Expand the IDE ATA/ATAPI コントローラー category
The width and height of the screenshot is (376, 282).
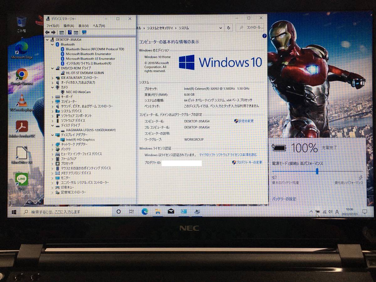pos(53,78)
